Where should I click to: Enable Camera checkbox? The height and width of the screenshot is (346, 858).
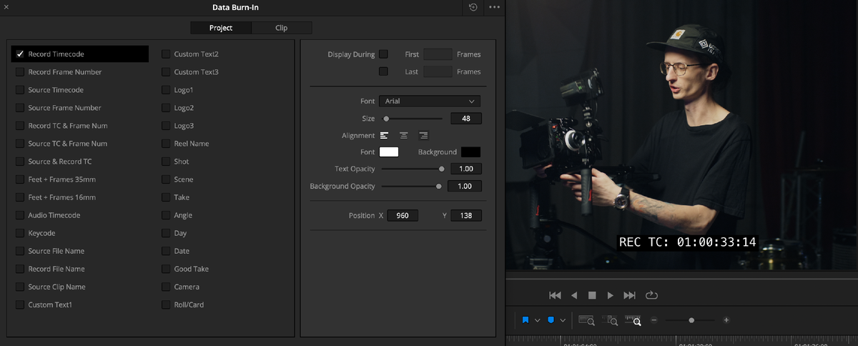[166, 287]
